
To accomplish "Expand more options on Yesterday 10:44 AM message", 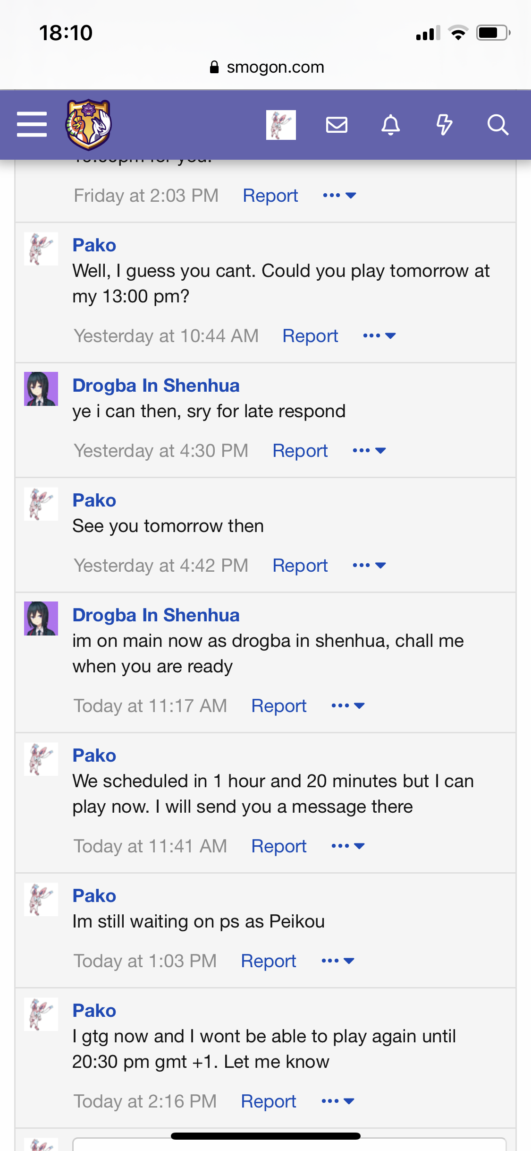I will point(379,335).
